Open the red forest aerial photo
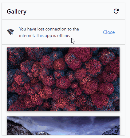Screen dimensions: 130x138 click(63, 79)
